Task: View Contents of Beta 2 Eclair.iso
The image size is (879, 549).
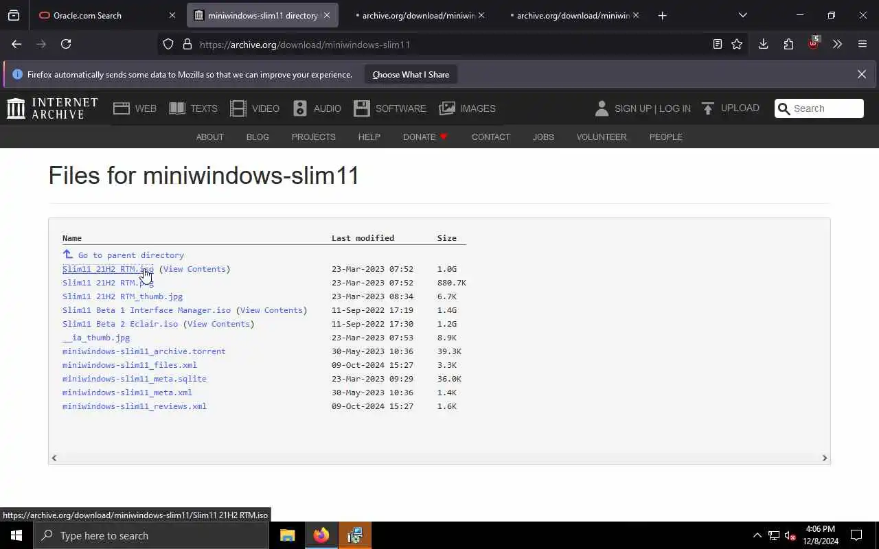Action: pos(218,324)
